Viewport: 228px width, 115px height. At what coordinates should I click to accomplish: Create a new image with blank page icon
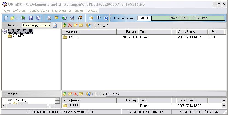(6, 18)
